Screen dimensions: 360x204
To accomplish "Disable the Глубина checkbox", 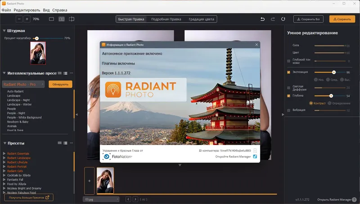I will (x=288, y=96).
